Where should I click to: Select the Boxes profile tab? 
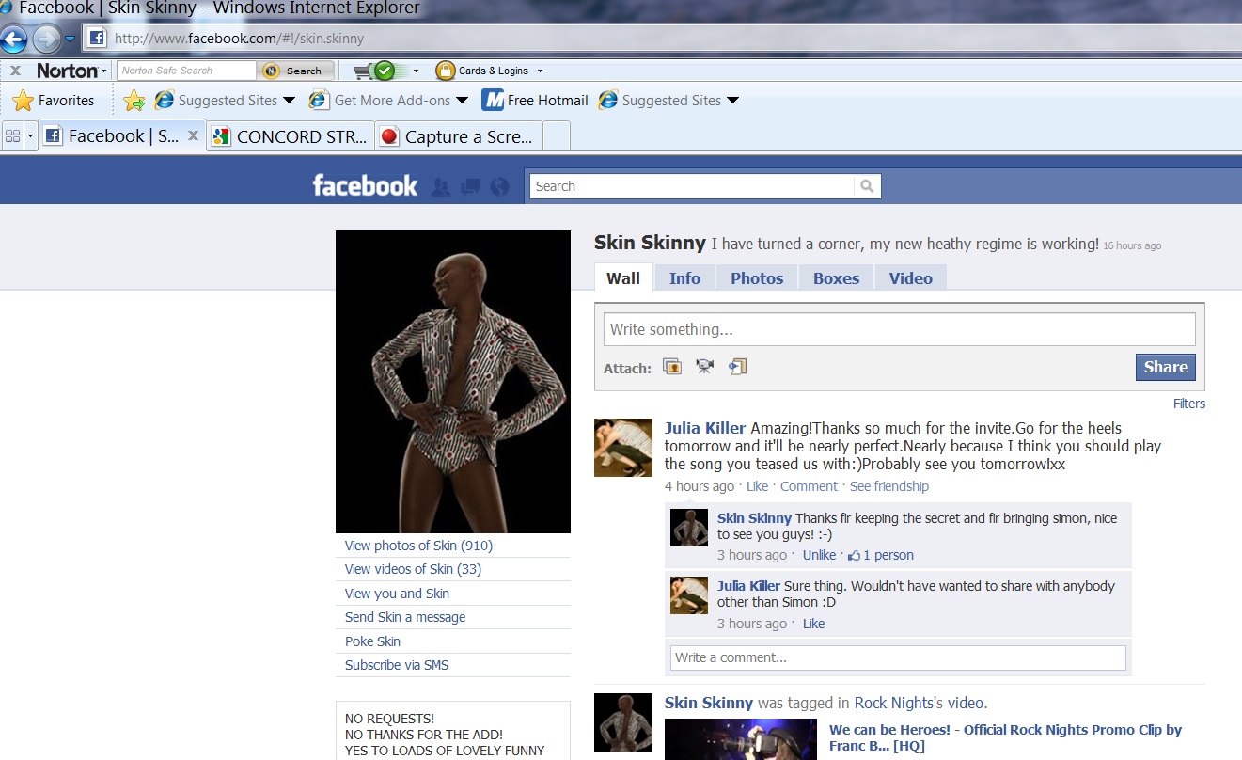click(836, 277)
